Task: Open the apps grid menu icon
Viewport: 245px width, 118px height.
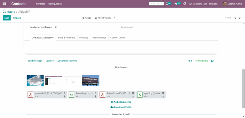Action: (4, 4)
